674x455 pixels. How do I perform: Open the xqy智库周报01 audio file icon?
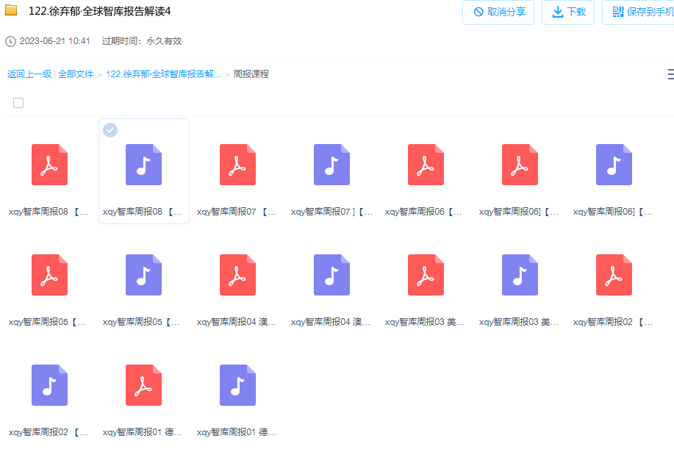tap(237, 385)
